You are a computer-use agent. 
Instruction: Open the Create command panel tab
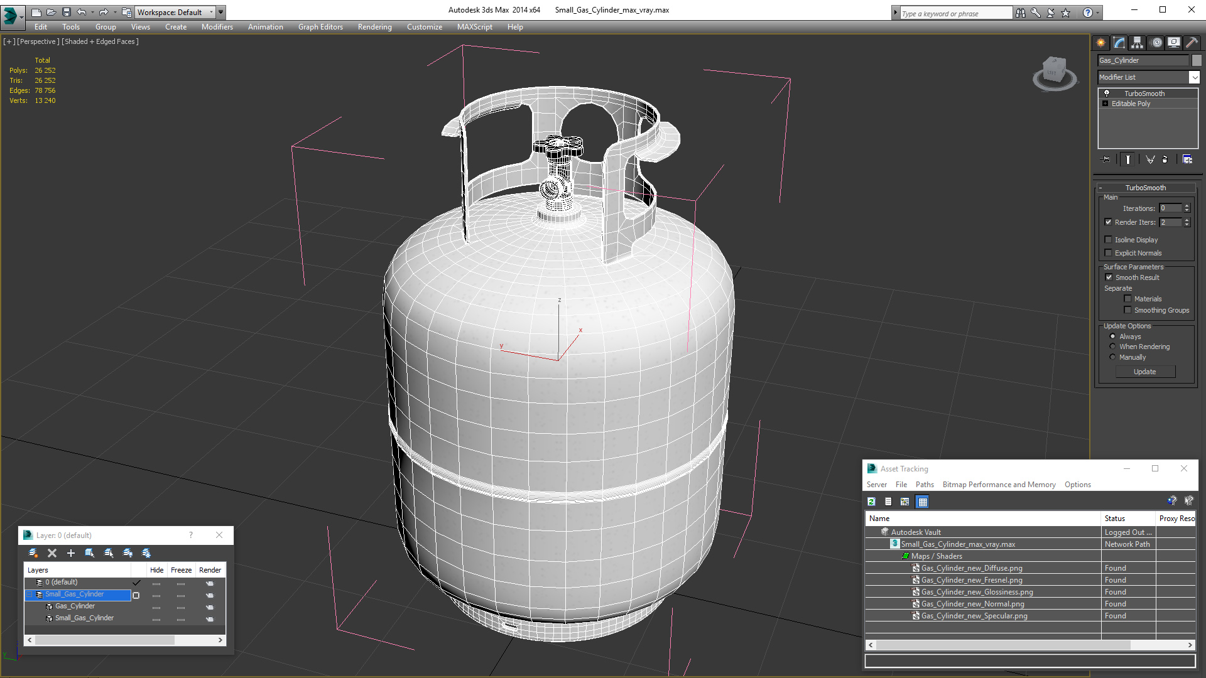coord(1101,43)
